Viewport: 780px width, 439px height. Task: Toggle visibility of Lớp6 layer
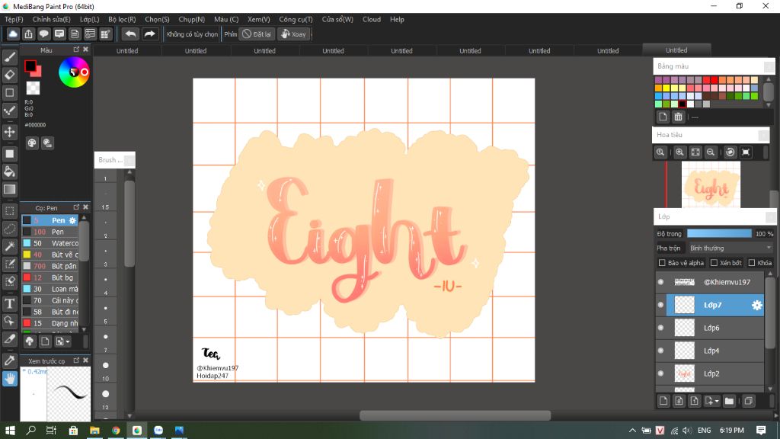pyautogui.click(x=660, y=328)
